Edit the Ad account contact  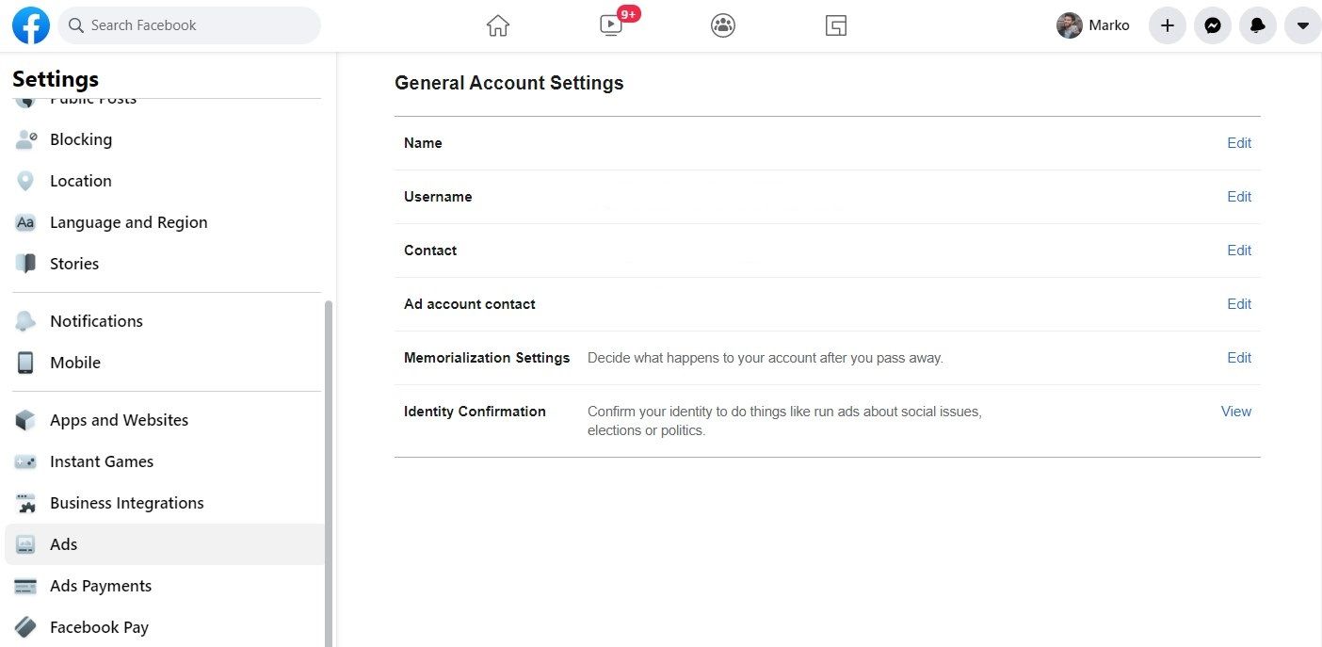tap(1239, 304)
